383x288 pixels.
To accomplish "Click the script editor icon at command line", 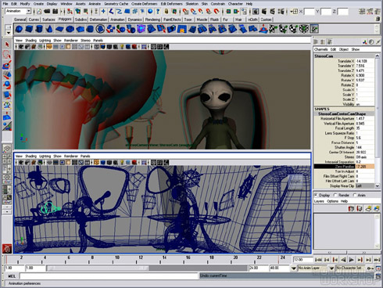I will point(378,276).
